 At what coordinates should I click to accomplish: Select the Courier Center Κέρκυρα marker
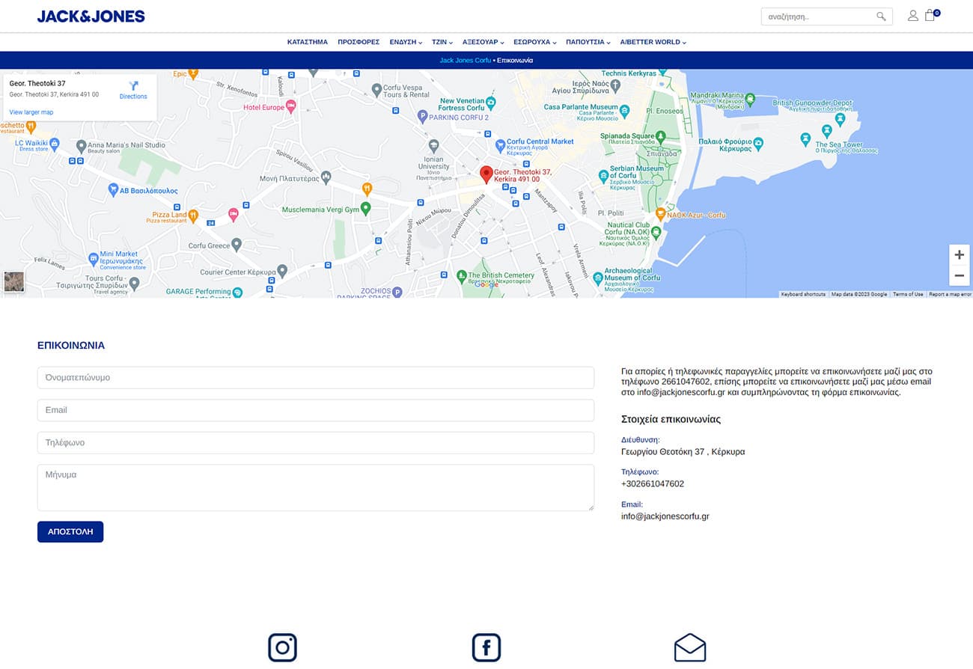point(282,270)
